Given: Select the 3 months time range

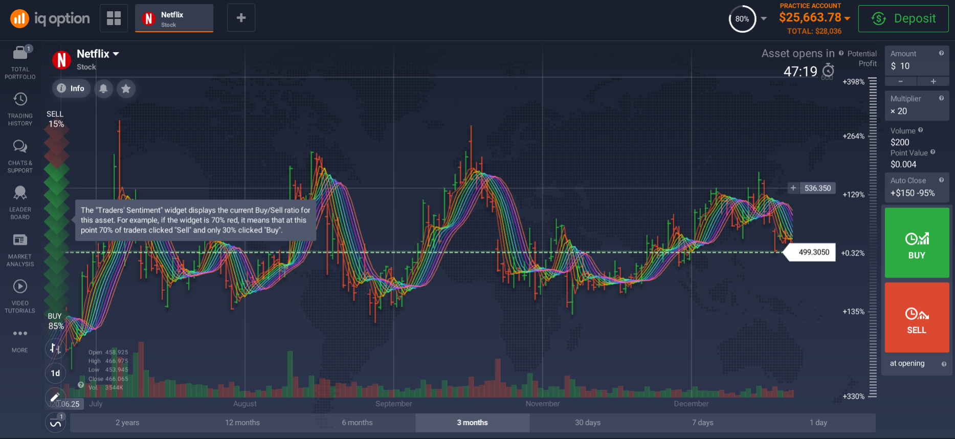Looking at the screenshot, I should point(472,423).
